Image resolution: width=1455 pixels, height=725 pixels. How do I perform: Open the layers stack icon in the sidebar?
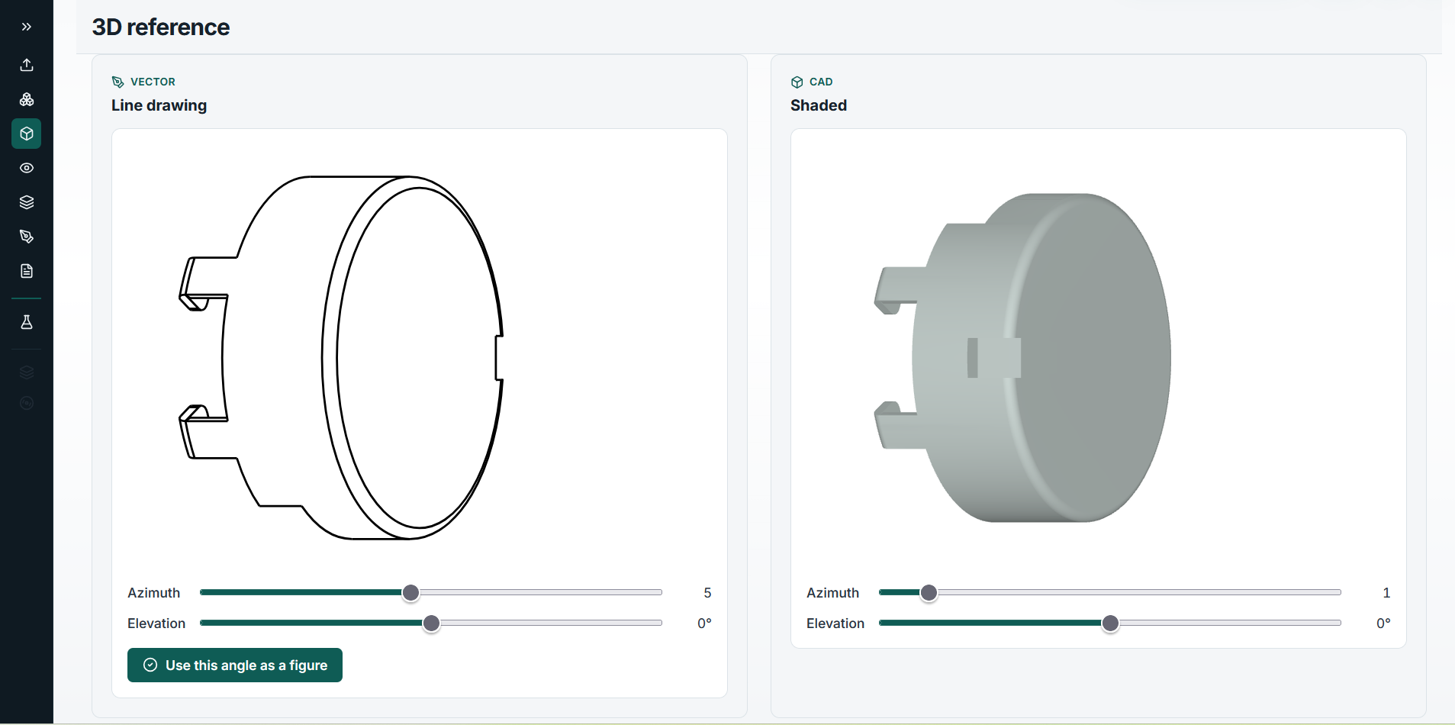27,202
